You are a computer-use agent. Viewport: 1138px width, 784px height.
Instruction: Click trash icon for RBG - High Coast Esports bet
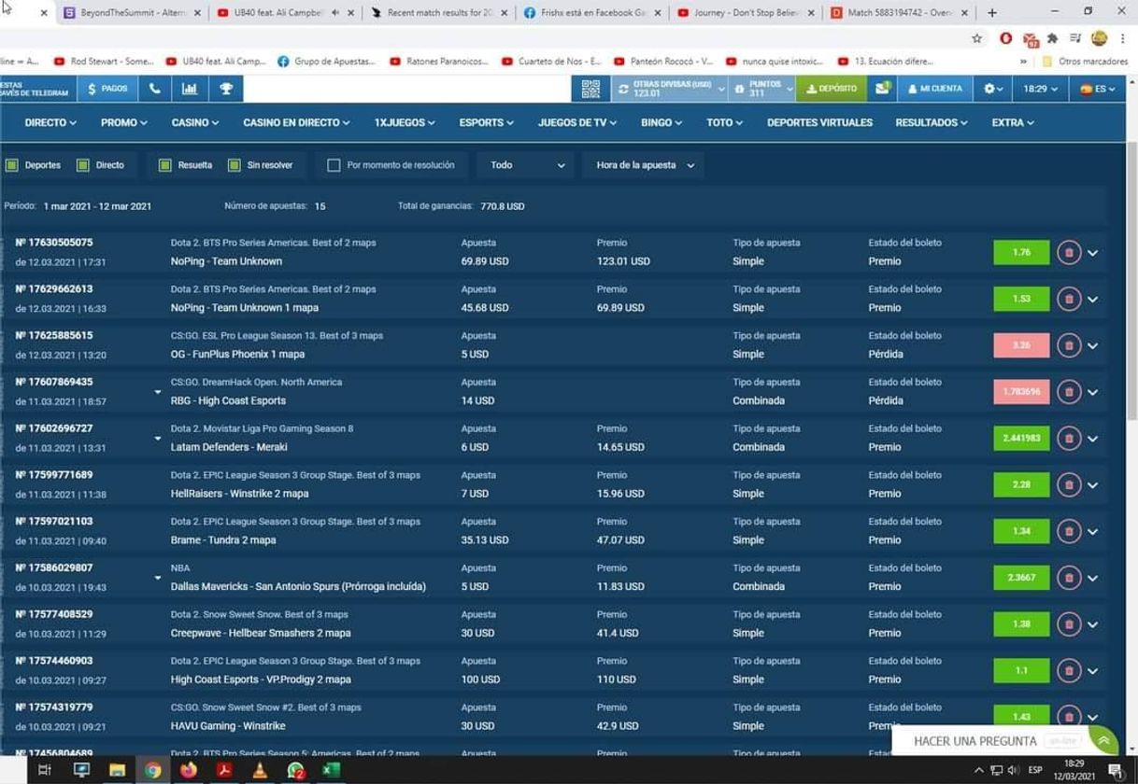(x=1069, y=392)
